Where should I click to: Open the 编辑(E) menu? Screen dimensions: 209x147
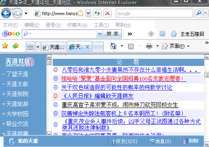click(x=32, y=25)
